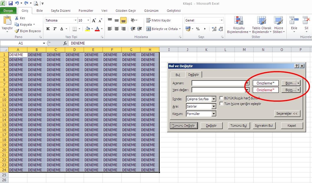Click into the Aranan search field
The width and height of the screenshot is (312, 183).
[x=218, y=83]
